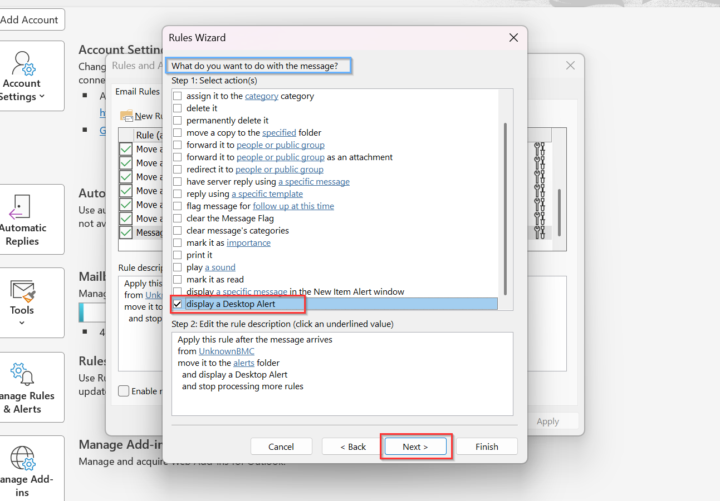The image size is (720, 501).
Task: Uncheck the display a Desktop Alert option
Action: (177, 304)
